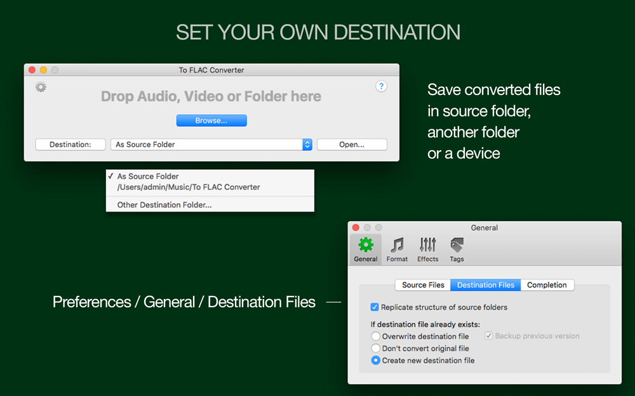Close the To FLAC Converter window
The image size is (635, 396).
(32, 70)
